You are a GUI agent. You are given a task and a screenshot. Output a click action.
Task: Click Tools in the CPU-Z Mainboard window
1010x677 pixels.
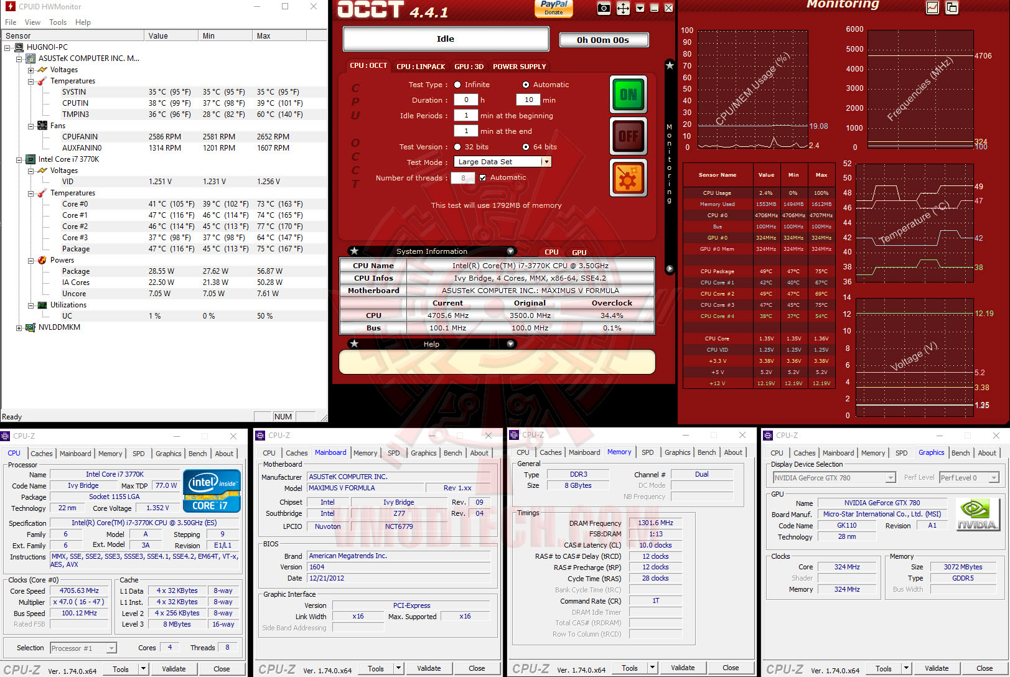click(x=376, y=669)
